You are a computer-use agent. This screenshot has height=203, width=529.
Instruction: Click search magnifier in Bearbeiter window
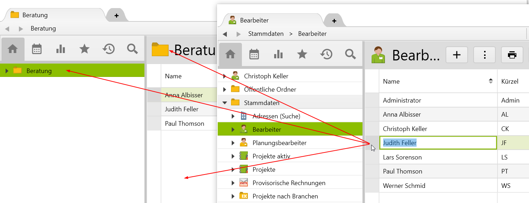click(x=350, y=54)
